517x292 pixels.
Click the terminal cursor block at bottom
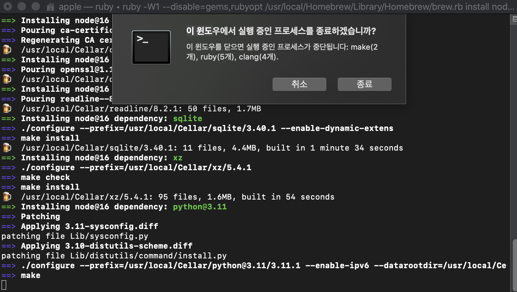pyautogui.click(x=4, y=285)
